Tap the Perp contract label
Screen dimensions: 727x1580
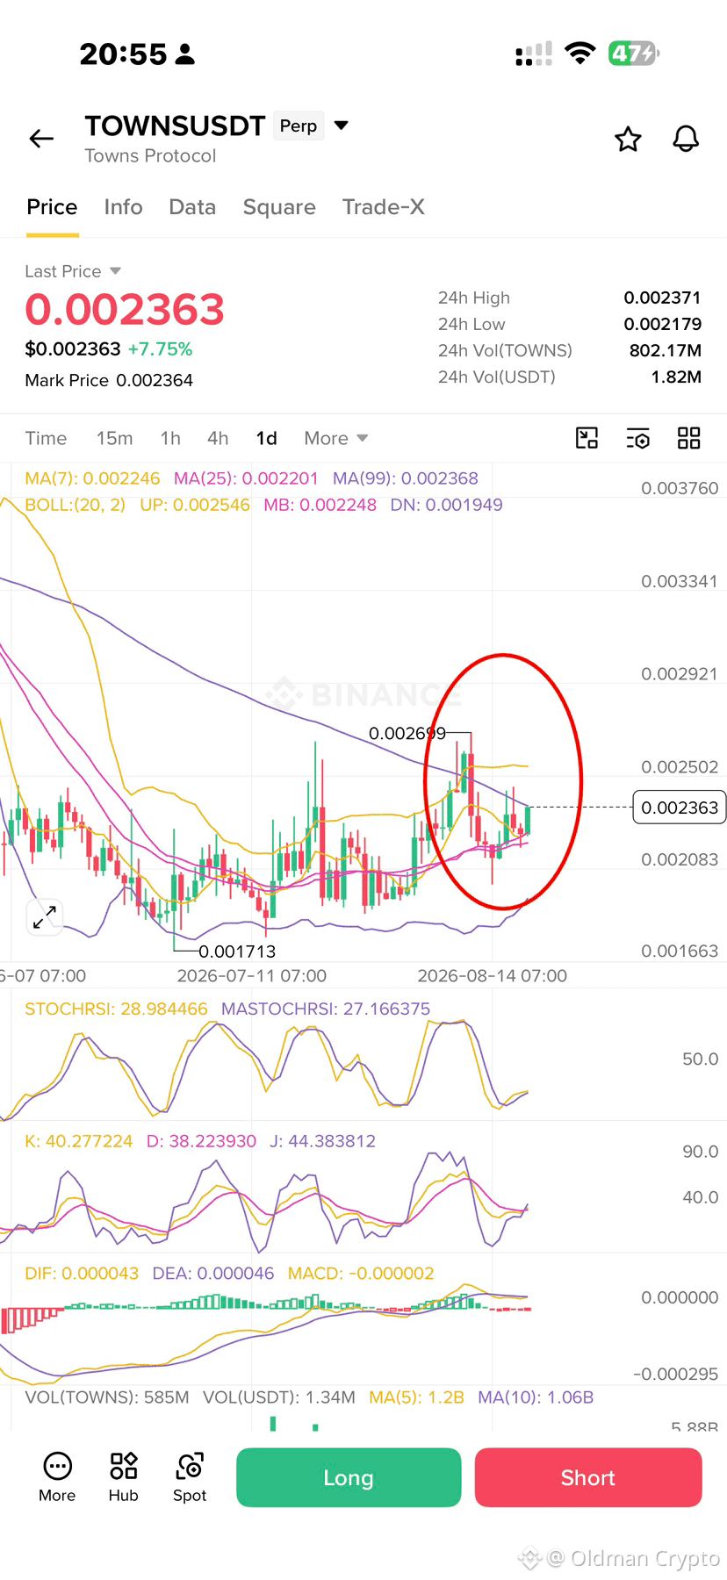[299, 126]
